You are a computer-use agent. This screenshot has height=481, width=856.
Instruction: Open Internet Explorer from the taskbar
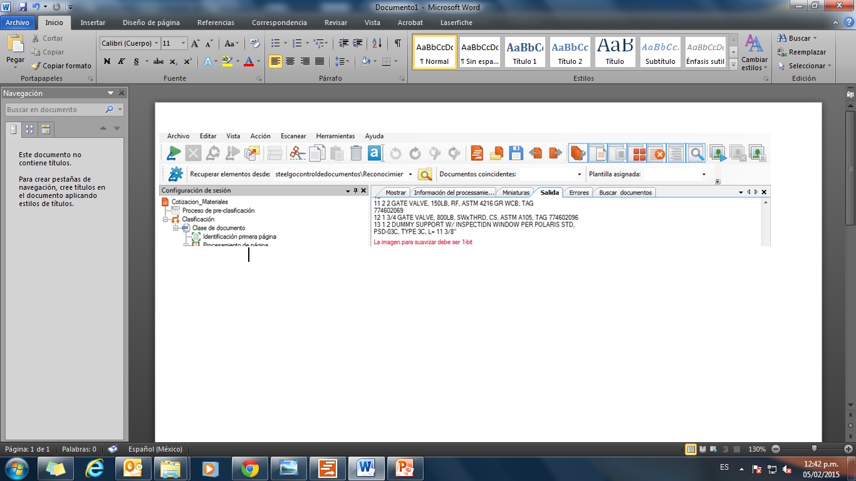[x=95, y=468]
